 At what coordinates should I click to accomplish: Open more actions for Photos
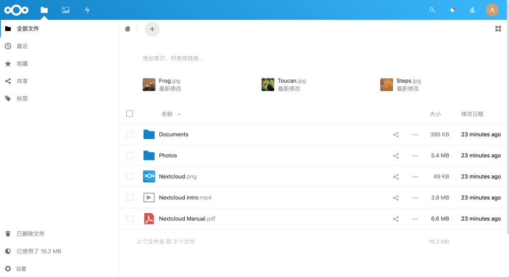(415, 156)
